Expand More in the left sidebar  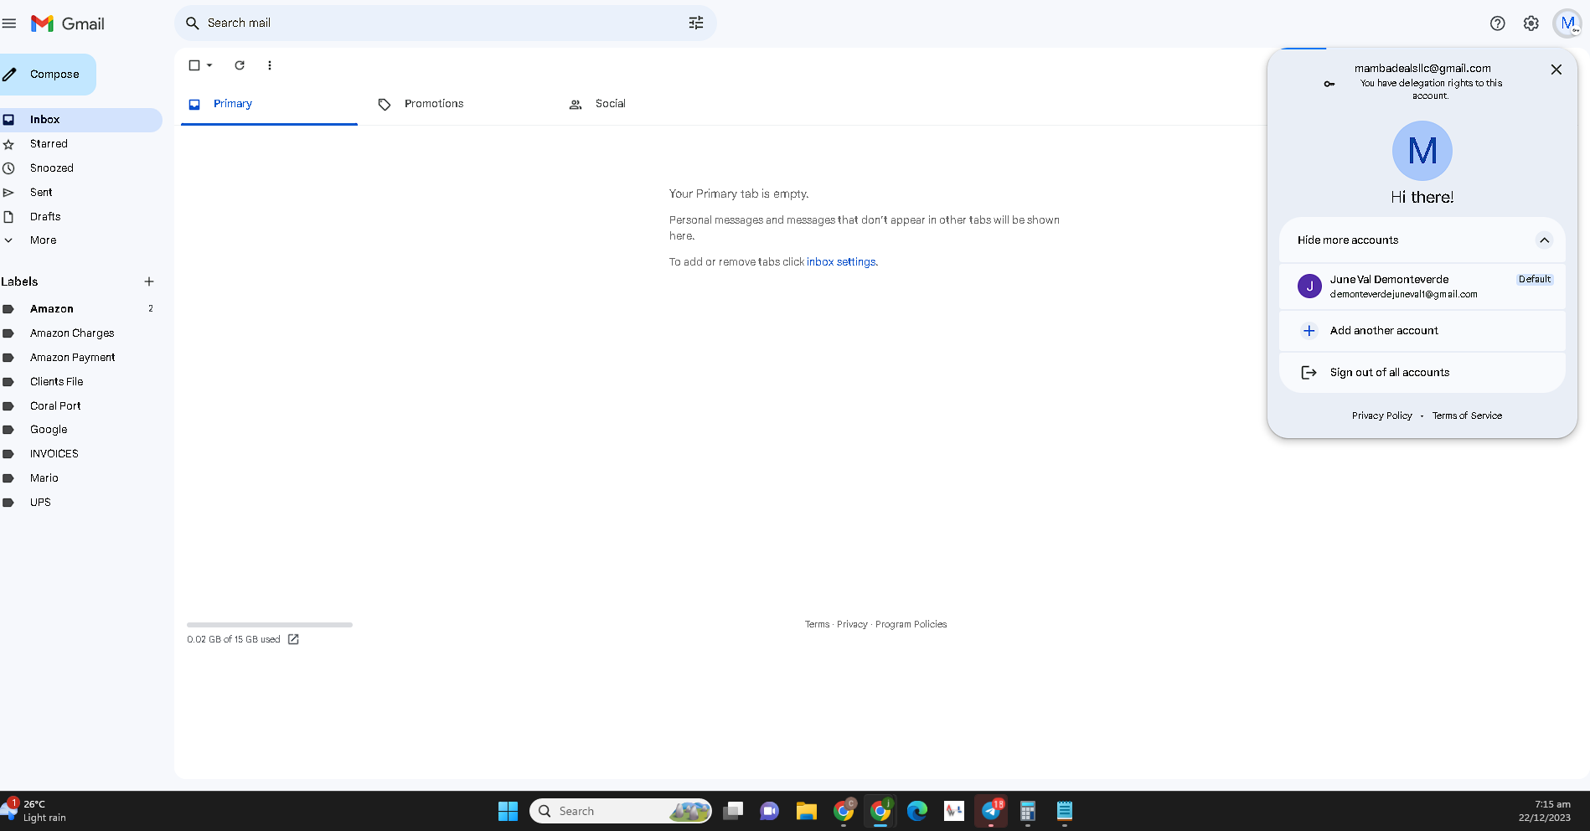tap(44, 240)
